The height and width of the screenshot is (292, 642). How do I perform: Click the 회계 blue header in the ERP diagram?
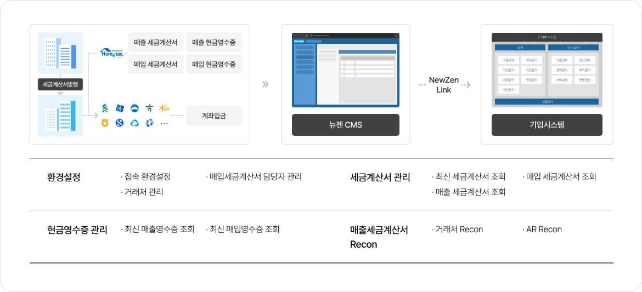tap(520, 48)
